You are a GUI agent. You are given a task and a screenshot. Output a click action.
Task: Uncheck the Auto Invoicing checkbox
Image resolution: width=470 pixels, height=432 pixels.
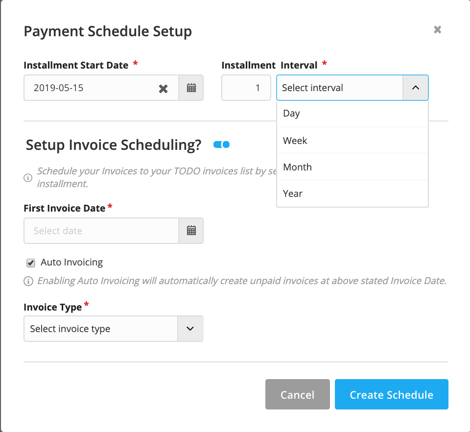[x=30, y=263]
